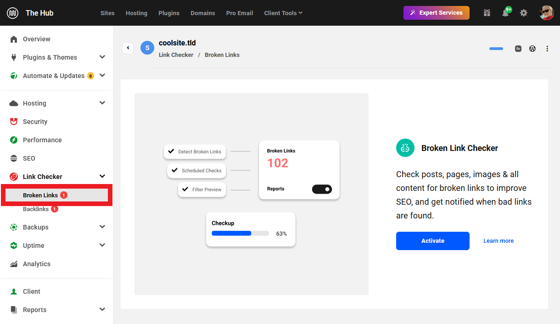
Task: Switch to the Domains page
Action: [x=203, y=13]
